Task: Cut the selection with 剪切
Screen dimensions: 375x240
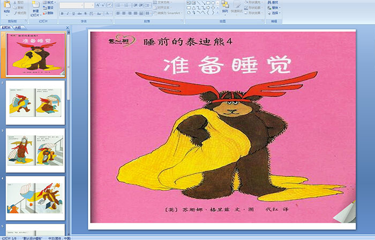Action: point(19,2)
